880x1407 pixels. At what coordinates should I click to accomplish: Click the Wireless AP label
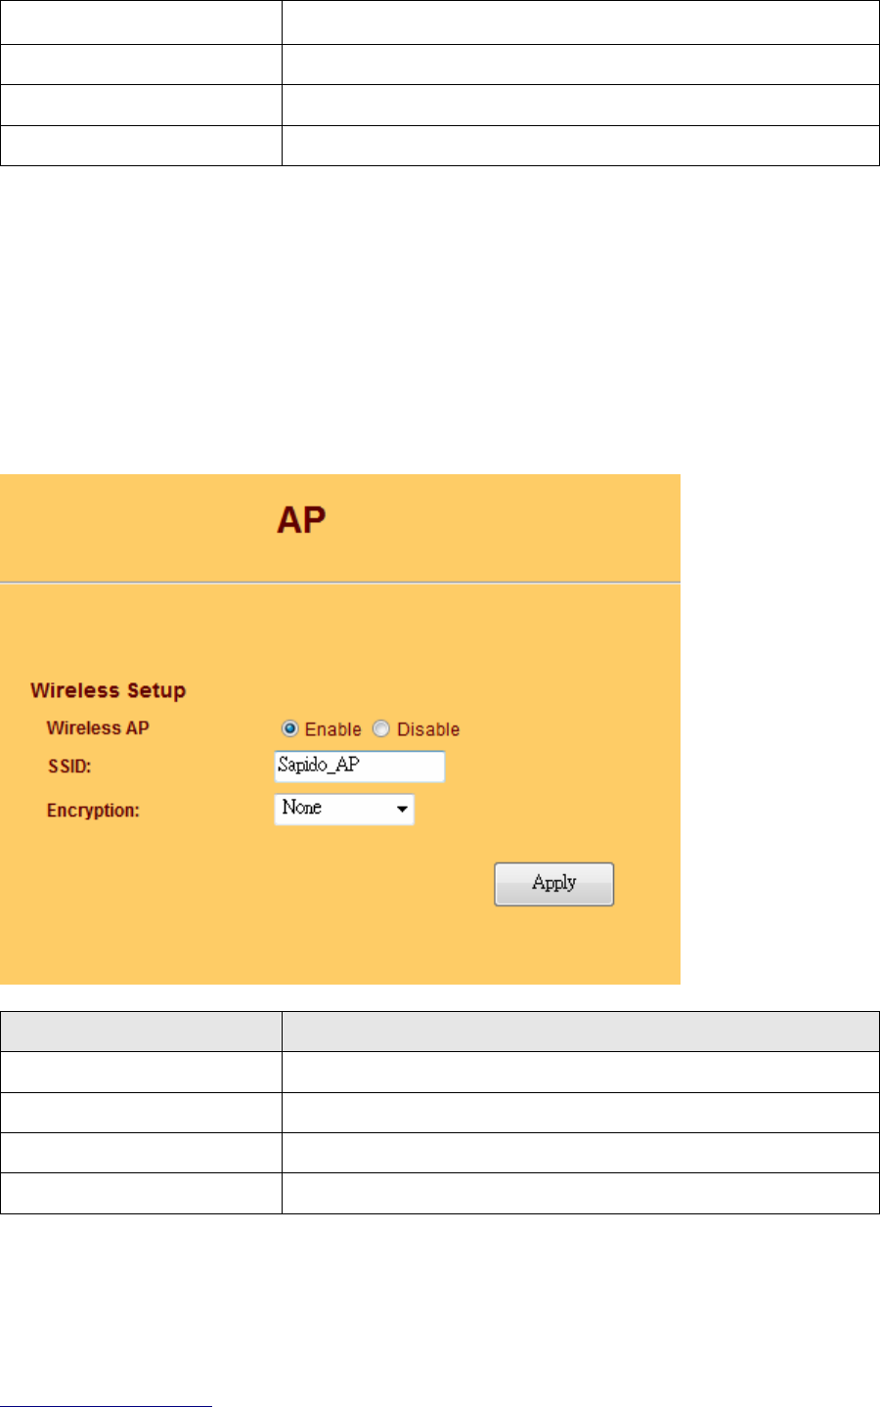click(98, 728)
